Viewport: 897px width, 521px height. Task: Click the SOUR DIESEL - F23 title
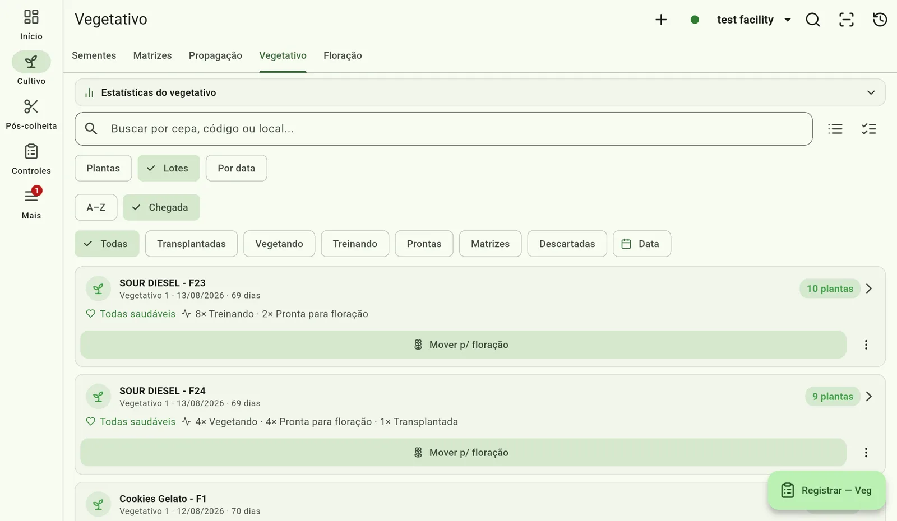coord(163,283)
